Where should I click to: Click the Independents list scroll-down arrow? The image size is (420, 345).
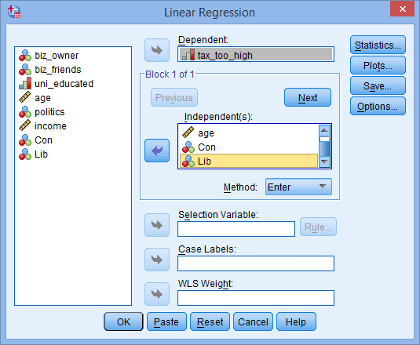pyautogui.click(x=324, y=162)
